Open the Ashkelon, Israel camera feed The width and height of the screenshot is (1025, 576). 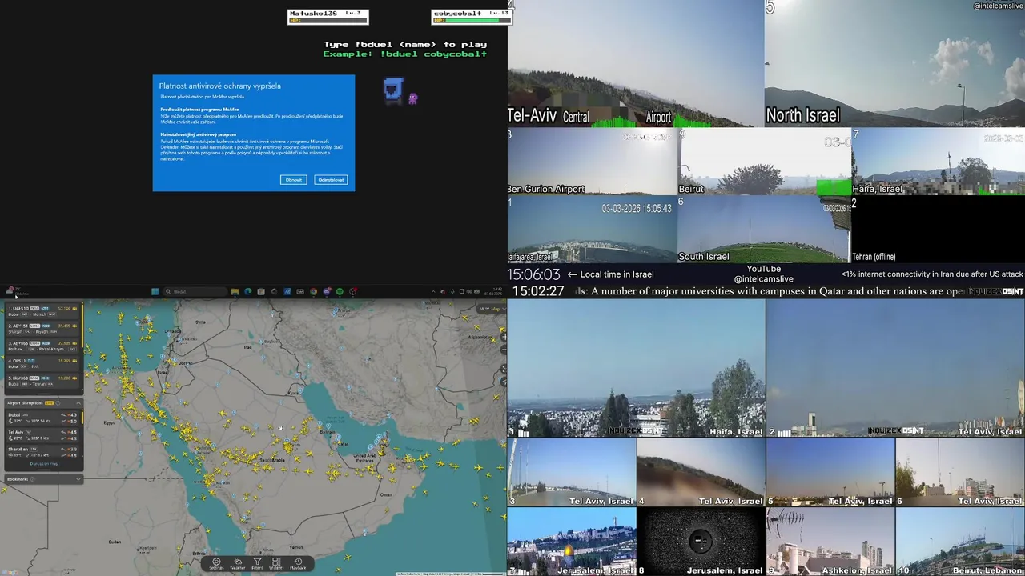coord(830,542)
